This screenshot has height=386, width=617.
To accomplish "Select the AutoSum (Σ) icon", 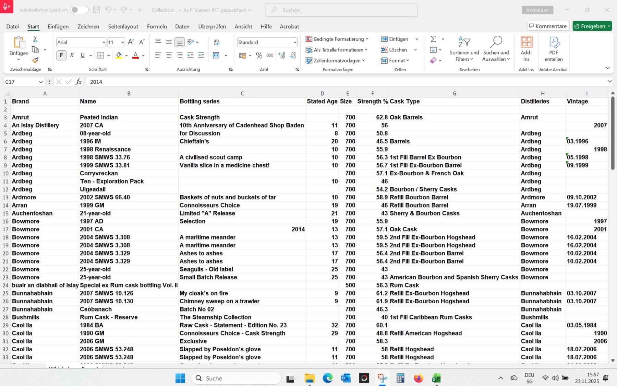I will click(x=433, y=39).
